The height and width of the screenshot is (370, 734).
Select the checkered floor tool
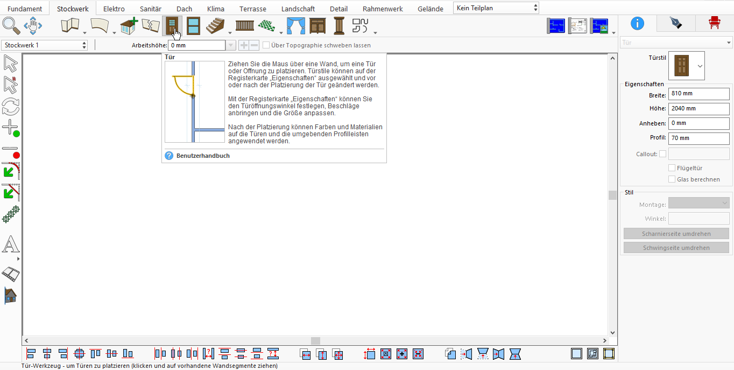click(x=267, y=25)
